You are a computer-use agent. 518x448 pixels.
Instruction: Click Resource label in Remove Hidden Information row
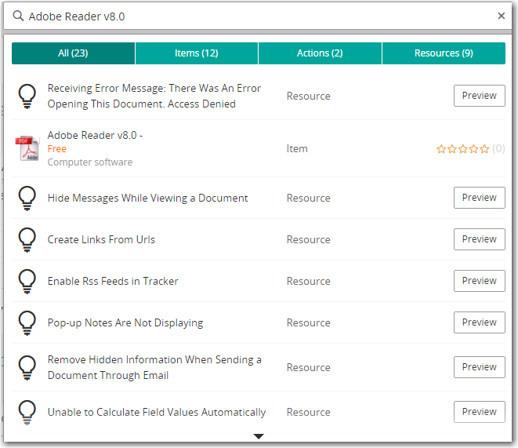(308, 367)
